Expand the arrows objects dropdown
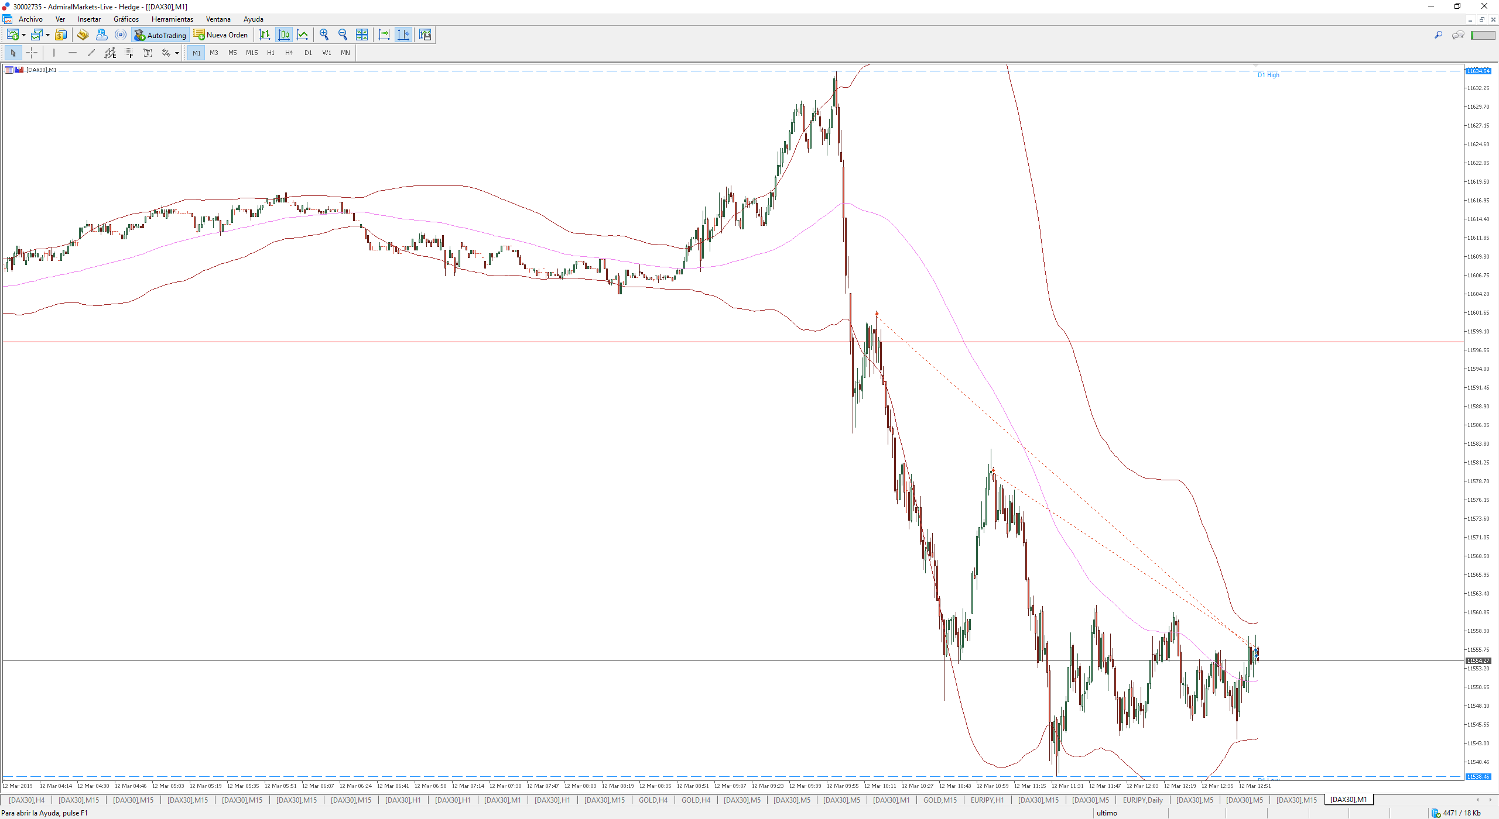 (x=177, y=53)
